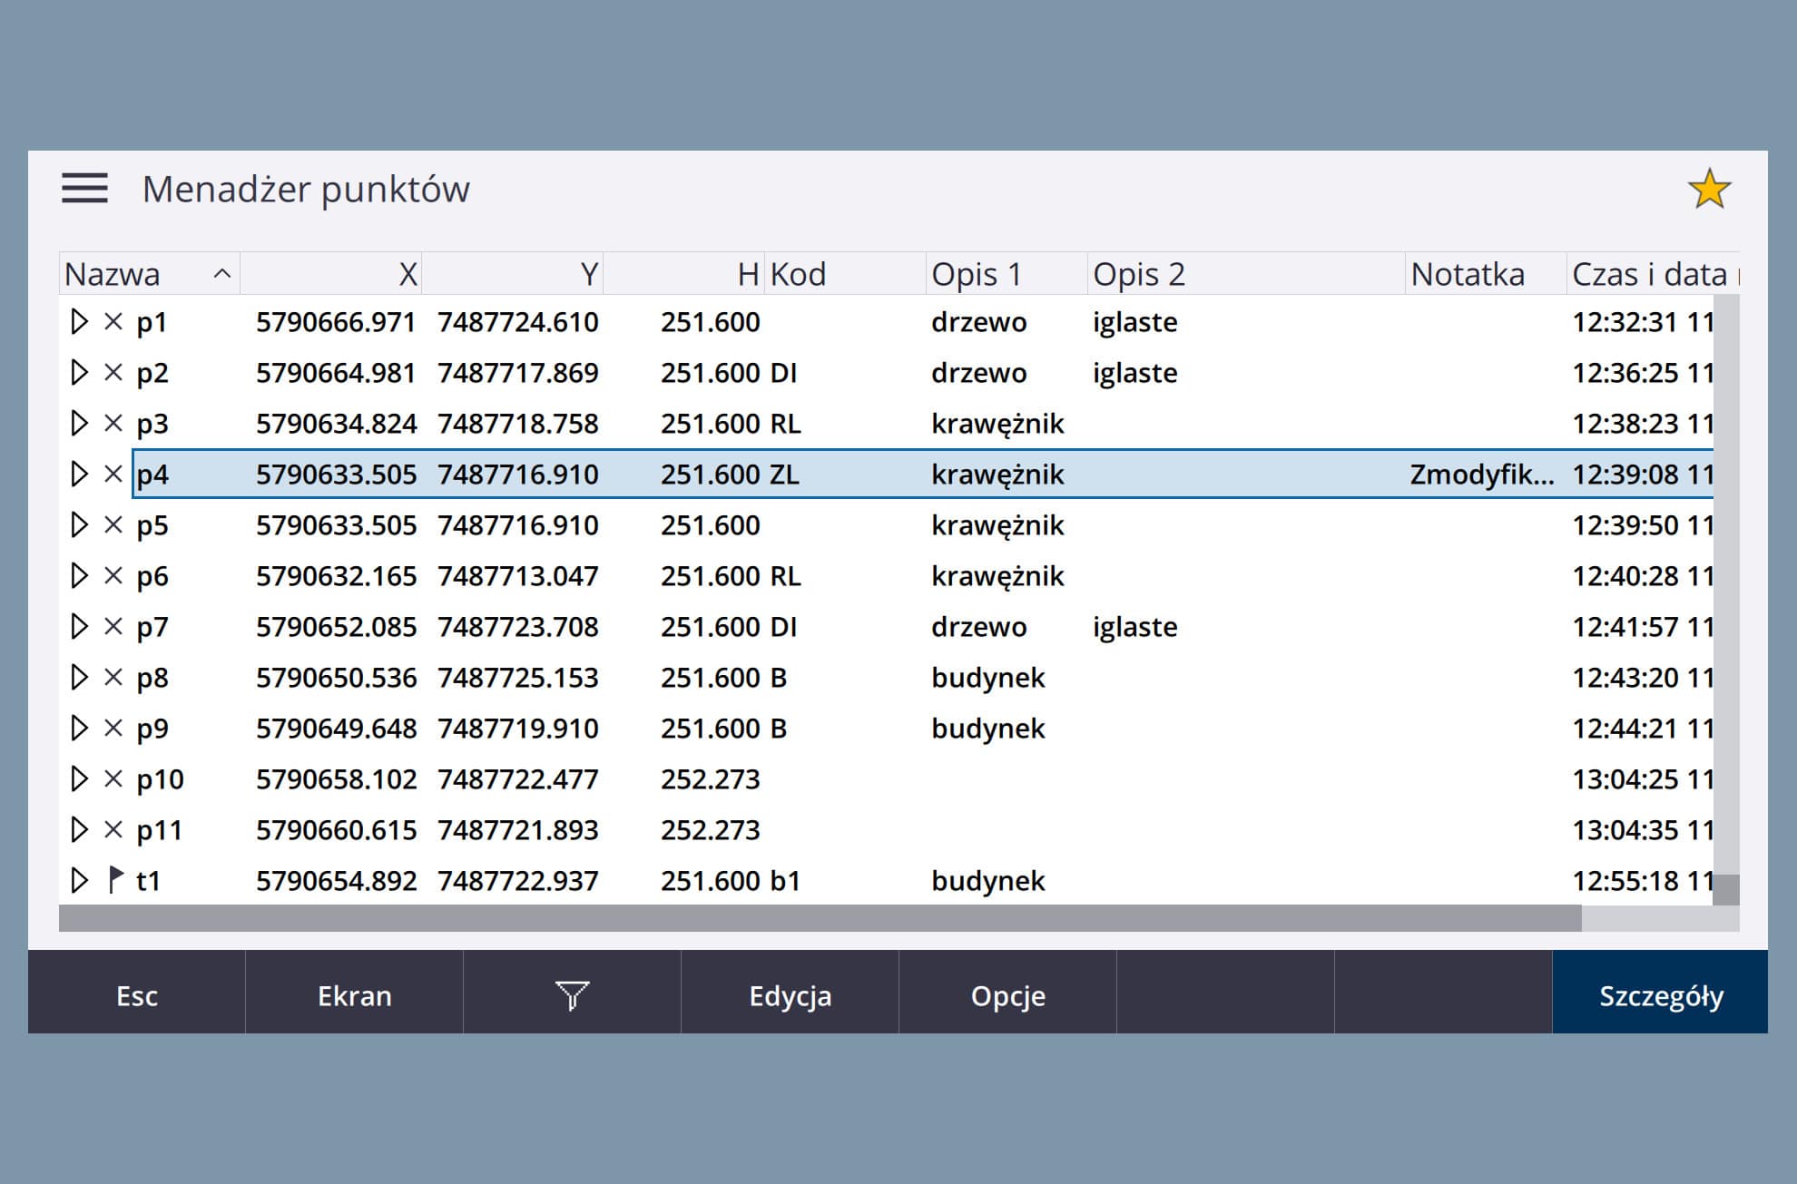Click the X marker icon beside p1
Viewport: 1797px width, 1184px height.
pos(113,322)
